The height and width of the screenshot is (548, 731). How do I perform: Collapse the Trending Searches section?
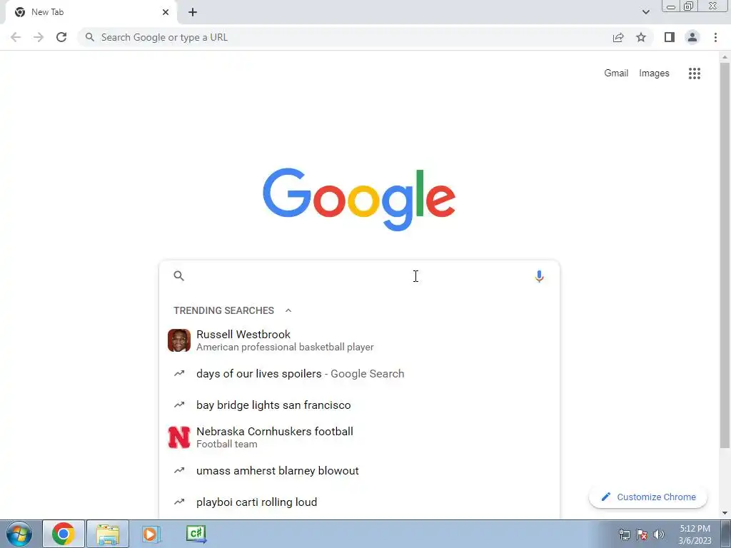coord(288,310)
